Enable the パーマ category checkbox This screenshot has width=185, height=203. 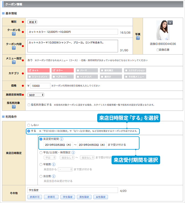tap(78, 71)
